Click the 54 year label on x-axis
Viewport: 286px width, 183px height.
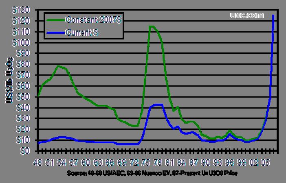pyautogui.click(x=62, y=163)
